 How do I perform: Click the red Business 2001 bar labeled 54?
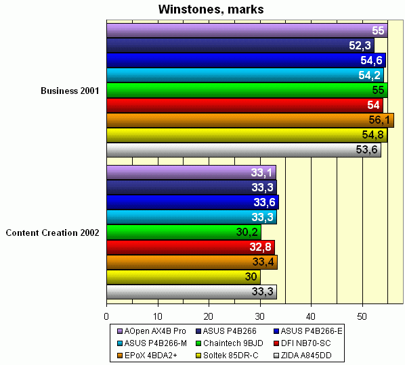245,105
